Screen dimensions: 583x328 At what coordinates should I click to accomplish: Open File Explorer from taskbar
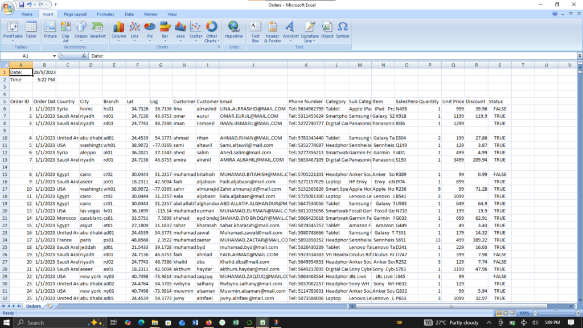click(155, 322)
